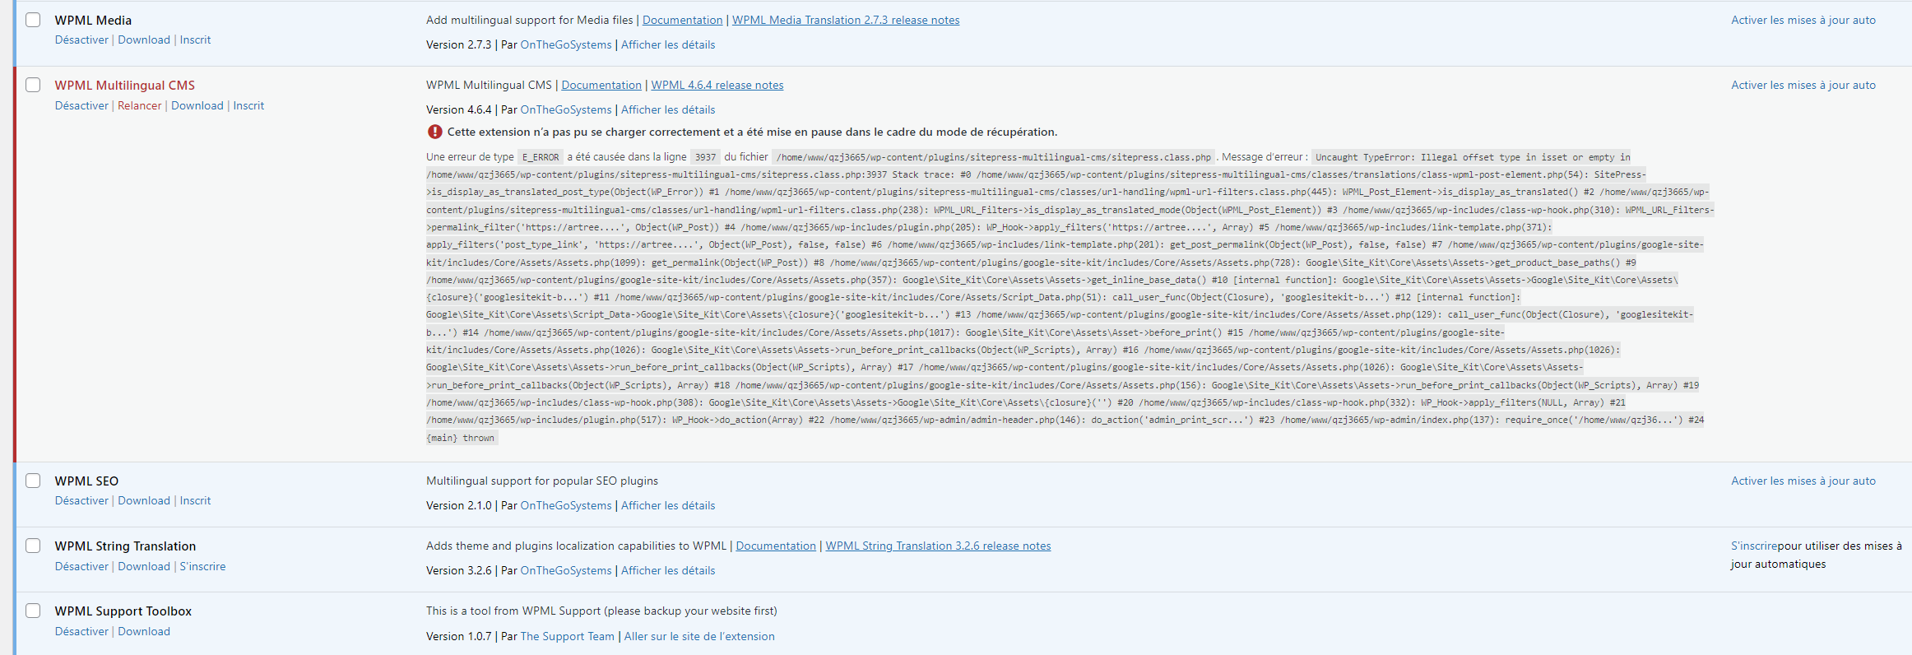Click the red error icon beside the recovery message
The height and width of the screenshot is (655, 1912).
(x=435, y=132)
